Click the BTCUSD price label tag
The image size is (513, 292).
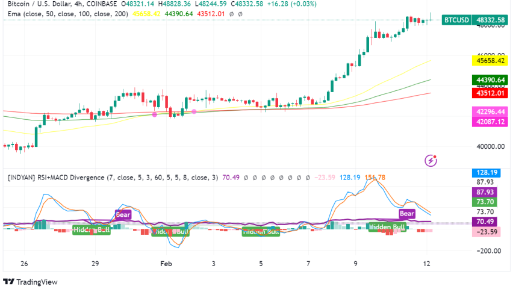point(456,20)
